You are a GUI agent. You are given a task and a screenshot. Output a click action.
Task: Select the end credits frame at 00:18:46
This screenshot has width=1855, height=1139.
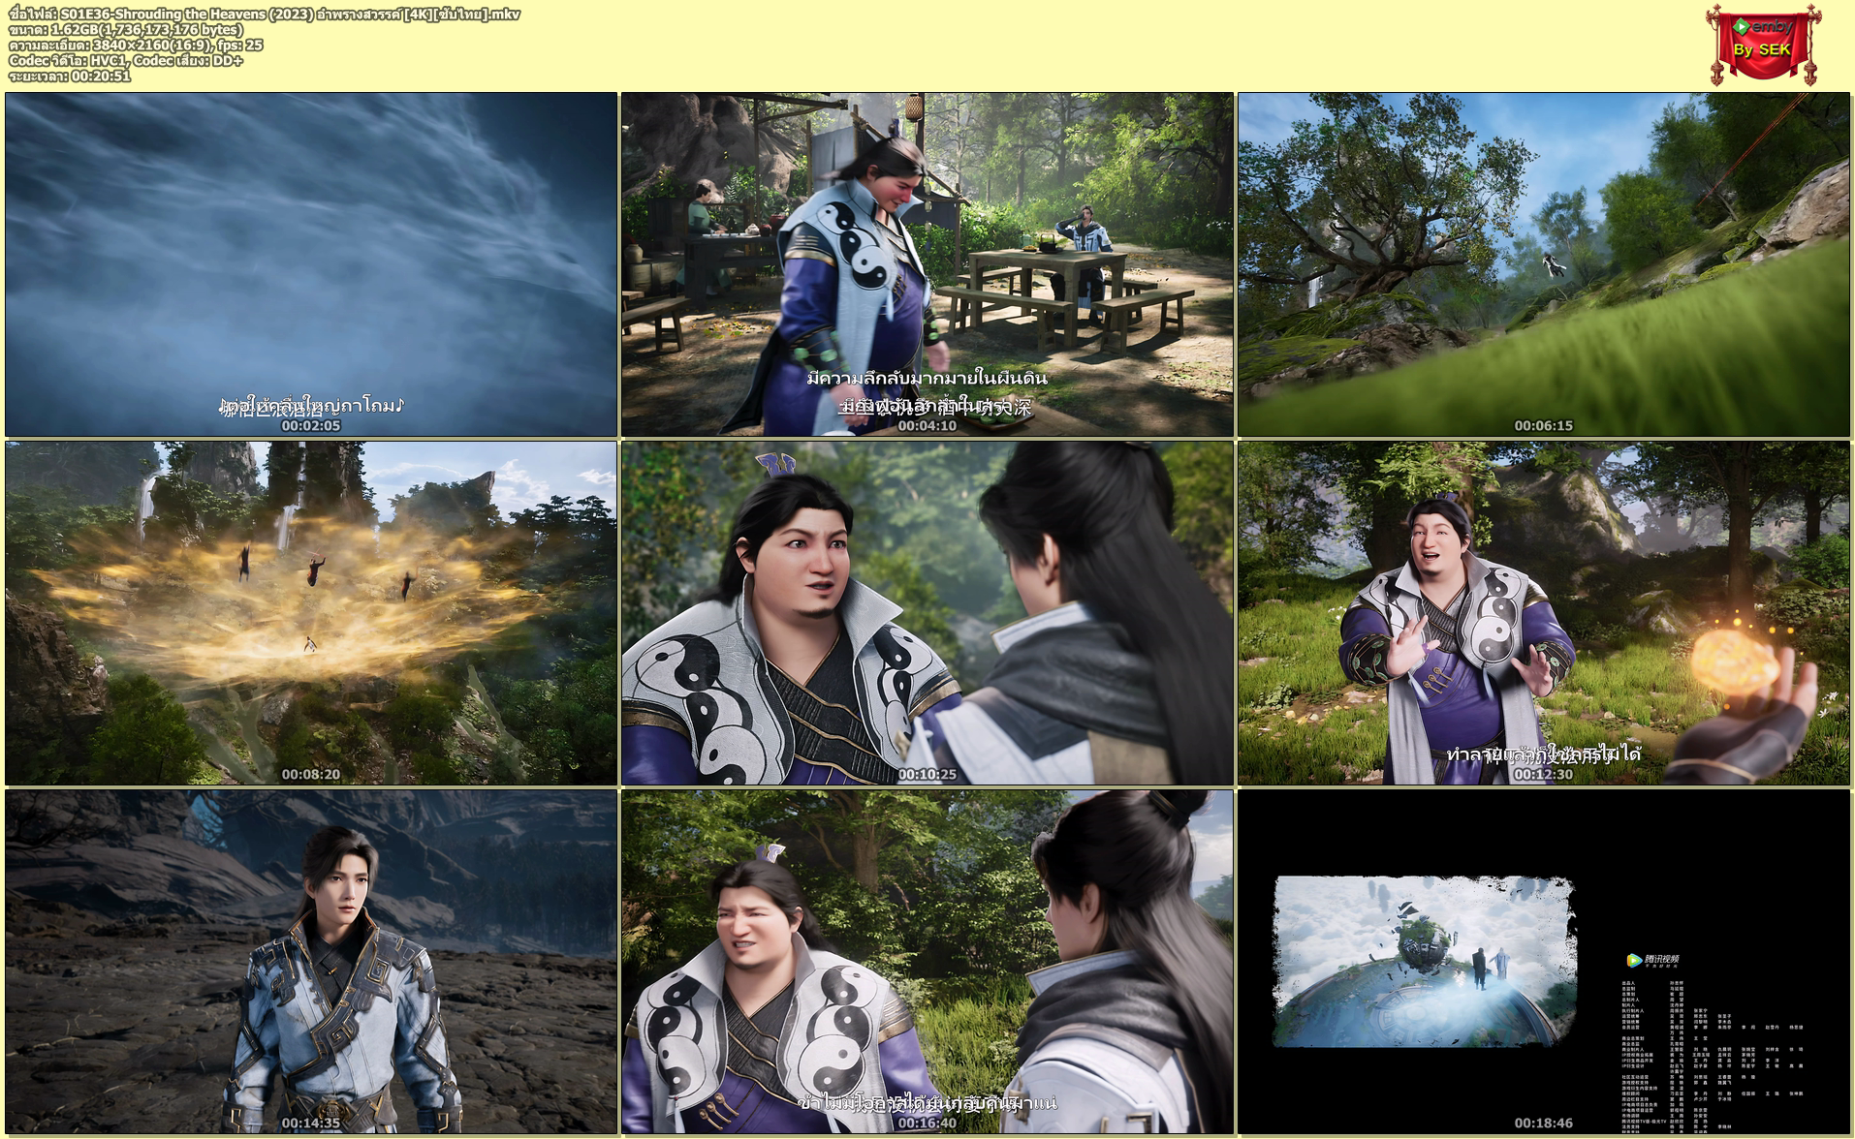(1544, 962)
